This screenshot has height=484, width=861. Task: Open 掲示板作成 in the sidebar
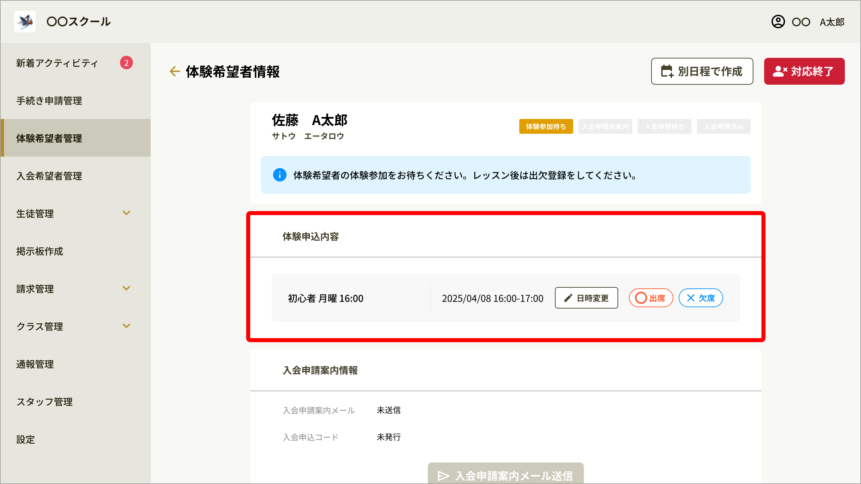click(75, 251)
